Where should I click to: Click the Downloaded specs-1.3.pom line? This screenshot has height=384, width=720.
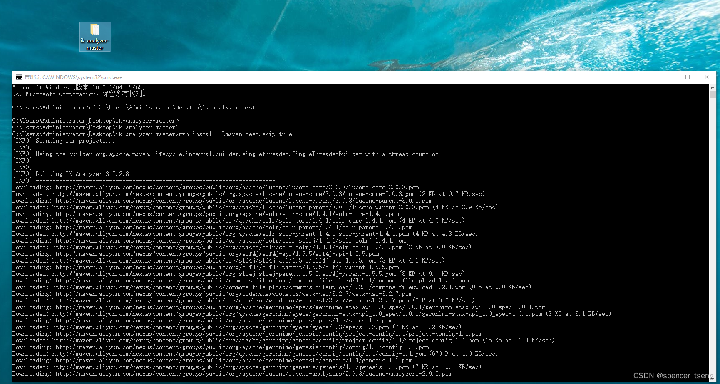point(237,327)
